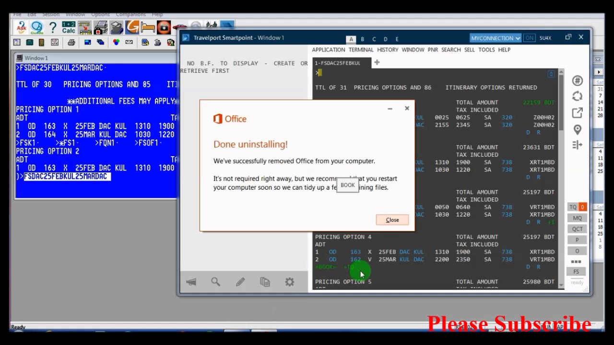614x345 pixels.
Task: Expand the three-dots more buttons in sidebar
Action: click(576, 262)
